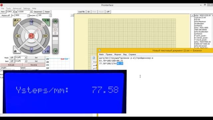Click the Disconnect button

pos(38,12)
